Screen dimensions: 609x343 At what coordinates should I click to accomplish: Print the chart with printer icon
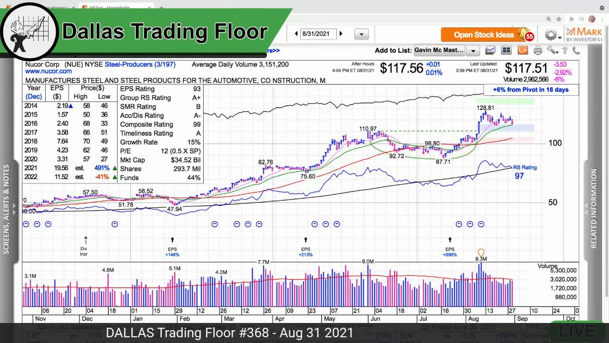tap(538, 50)
